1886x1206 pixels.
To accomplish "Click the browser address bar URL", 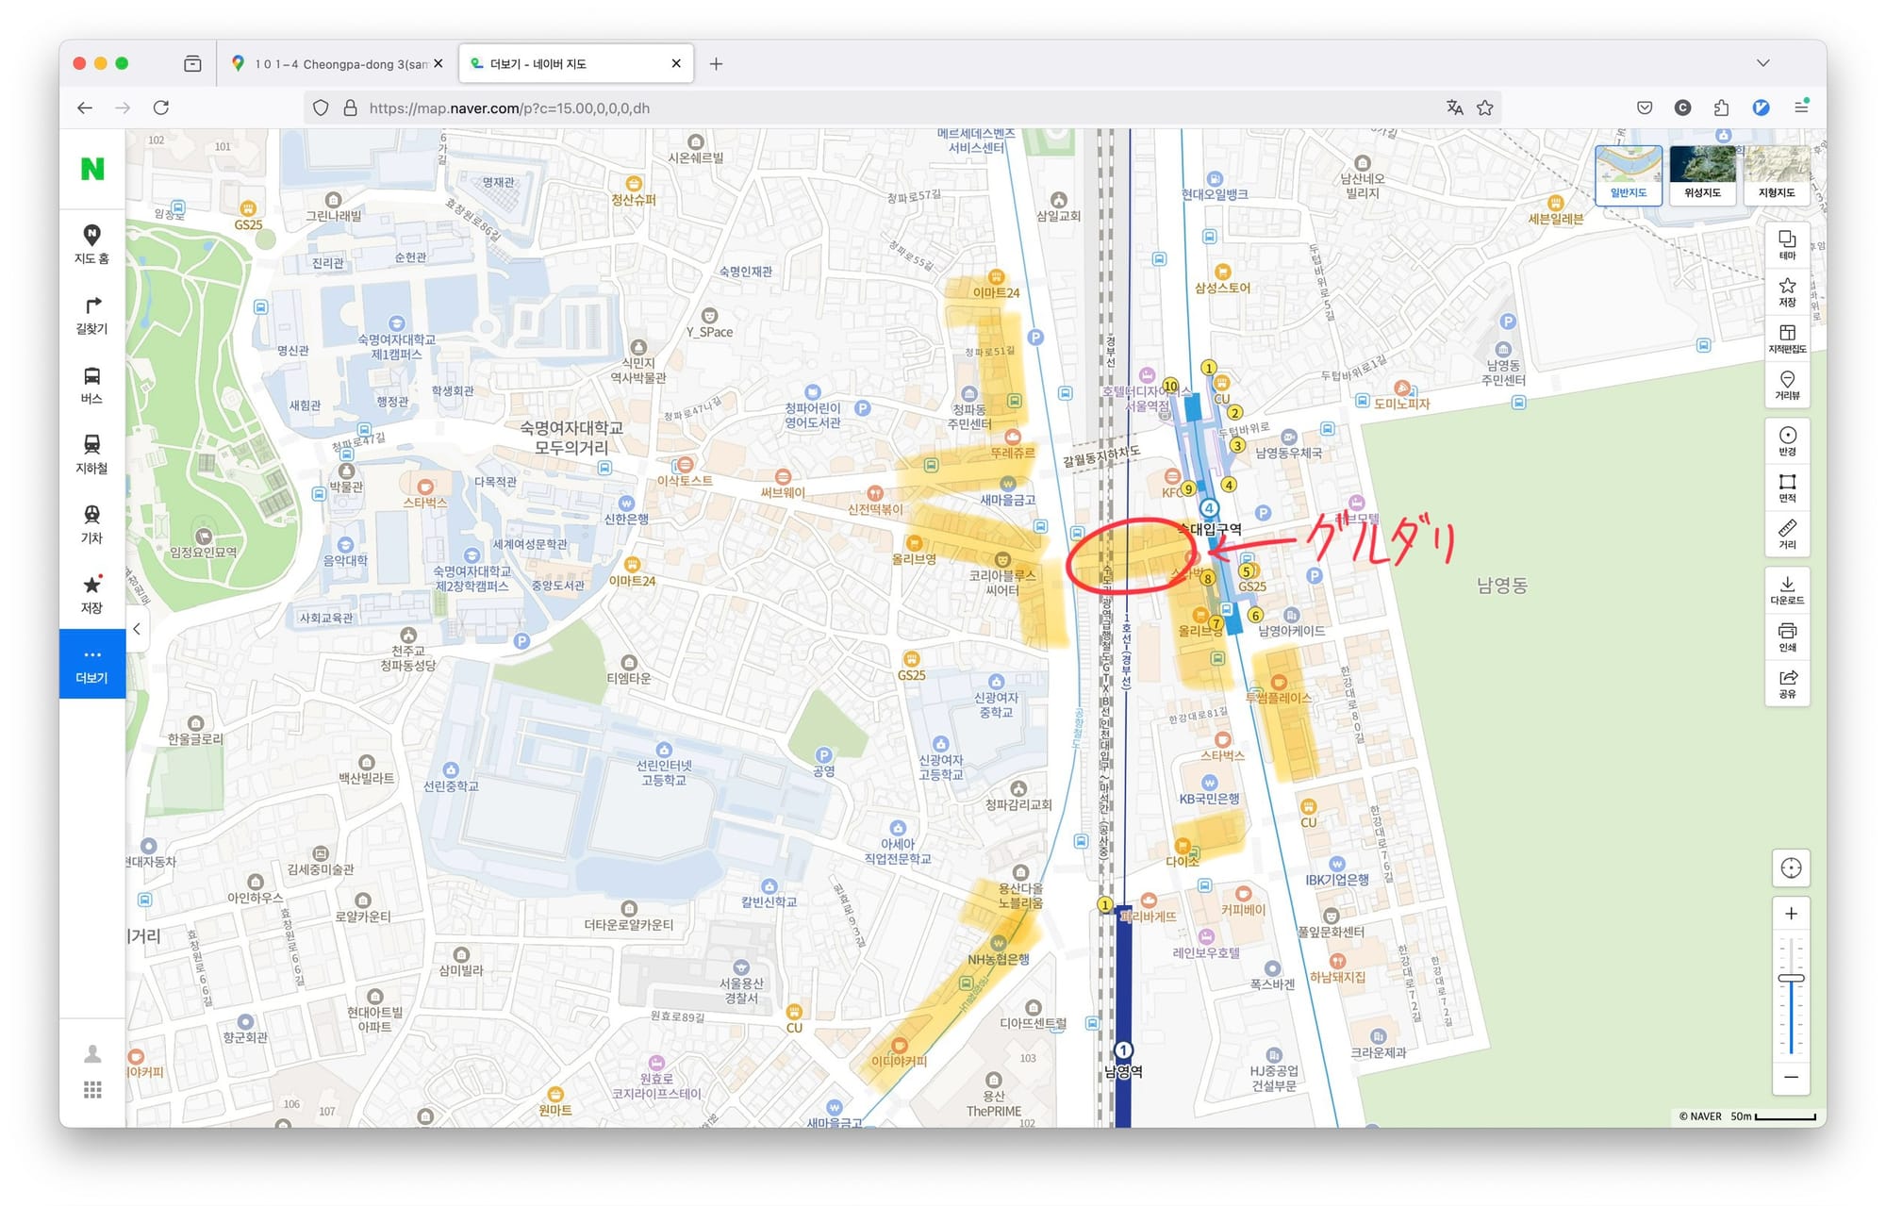I will click(x=509, y=108).
